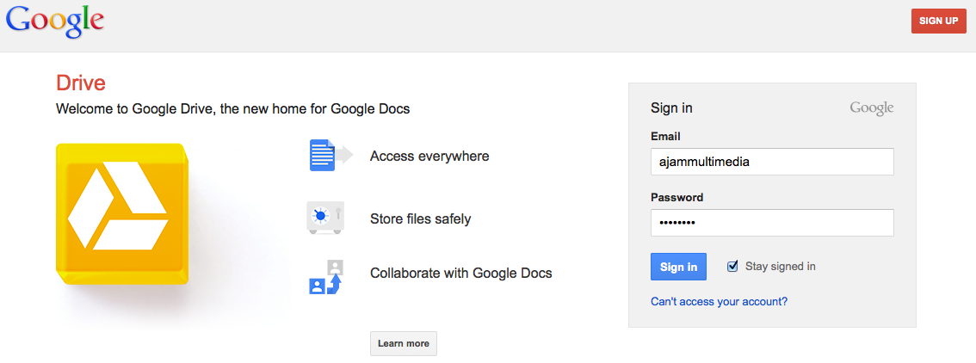The height and width of the screenshot is (363, 976).
Task: Click the Sign in heading text
Action: (x=671, y=108)
